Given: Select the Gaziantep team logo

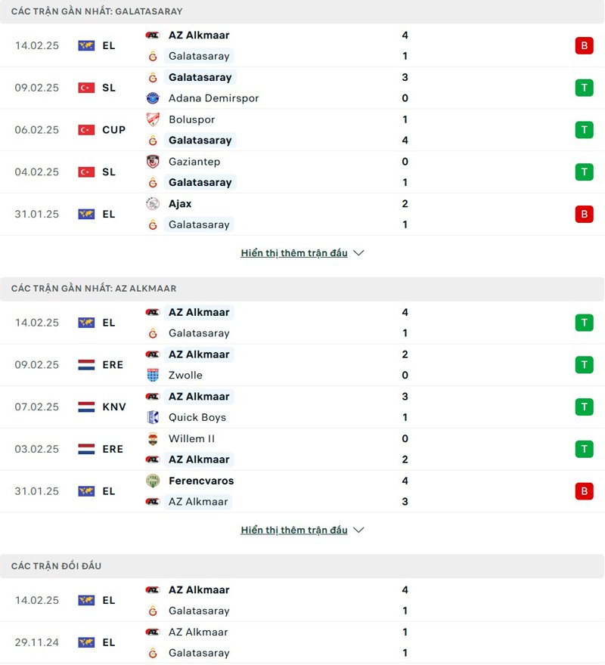Looking at the screenshot, I should tap(154, 162).
